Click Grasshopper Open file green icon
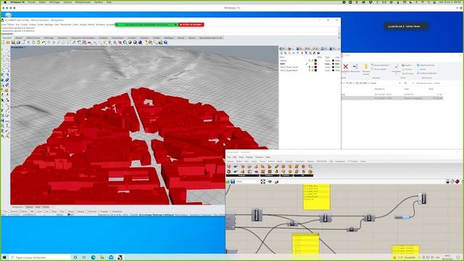 pos(228,181)
